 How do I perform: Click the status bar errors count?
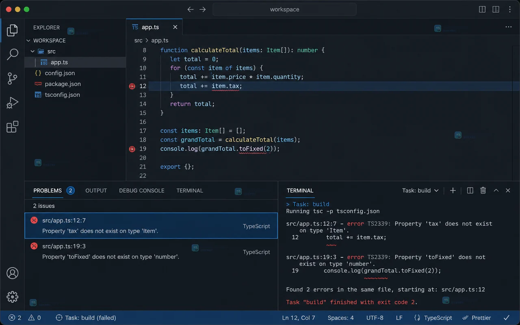[15, 318]
